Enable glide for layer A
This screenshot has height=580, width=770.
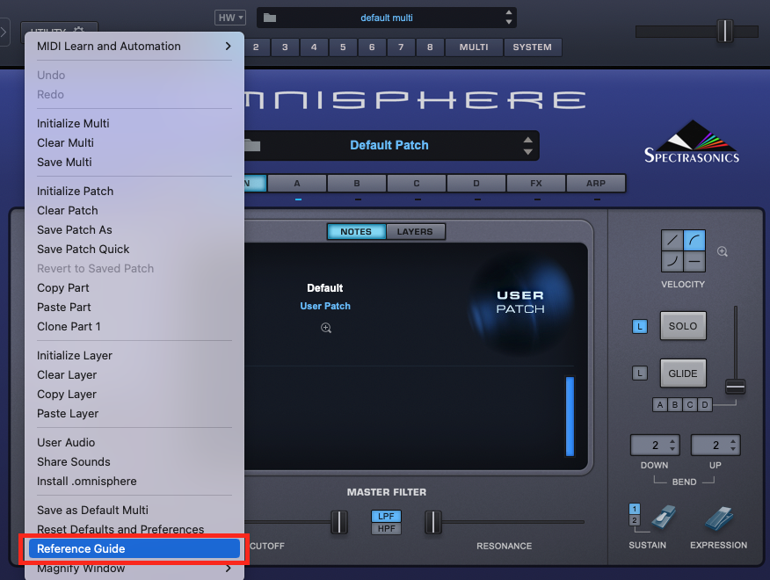(660, 404)
